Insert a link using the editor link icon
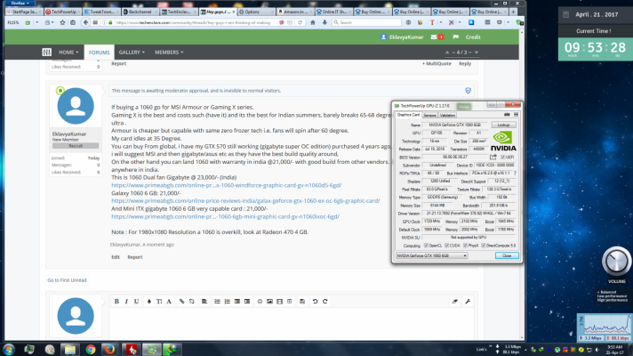 click(181, 301)
